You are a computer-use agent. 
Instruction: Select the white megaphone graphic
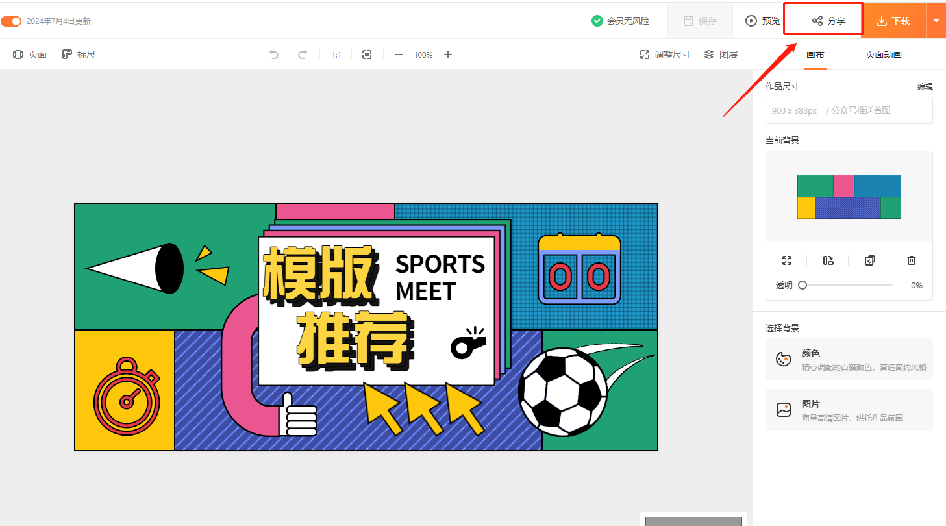coord(135,268)
